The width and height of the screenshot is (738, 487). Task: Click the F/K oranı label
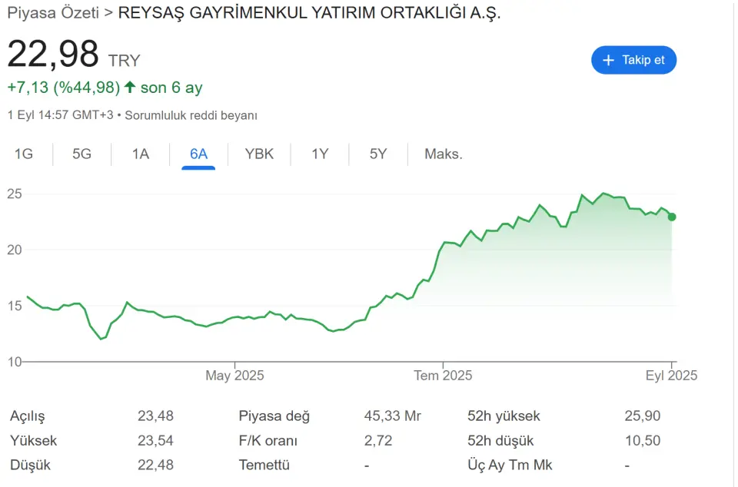pos(268,440)
